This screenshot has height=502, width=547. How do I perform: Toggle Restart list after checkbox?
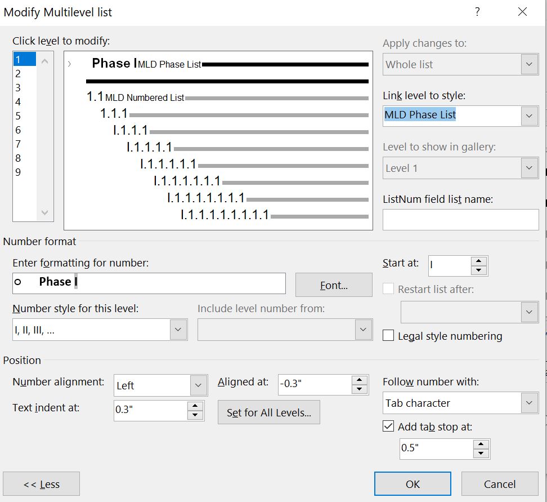[x=388, y=289]
